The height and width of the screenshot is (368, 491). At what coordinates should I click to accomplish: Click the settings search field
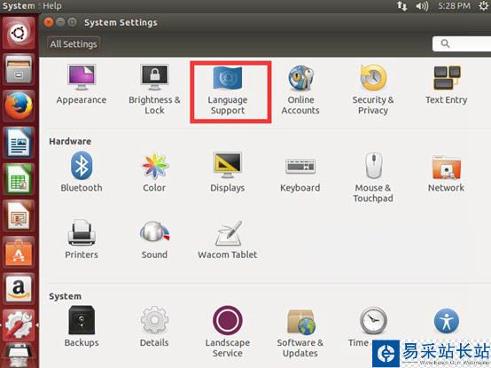(x=462, y=43)
